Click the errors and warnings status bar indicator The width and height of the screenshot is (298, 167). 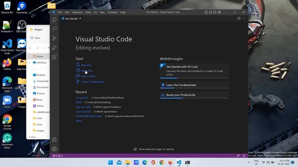click(58, 155)
